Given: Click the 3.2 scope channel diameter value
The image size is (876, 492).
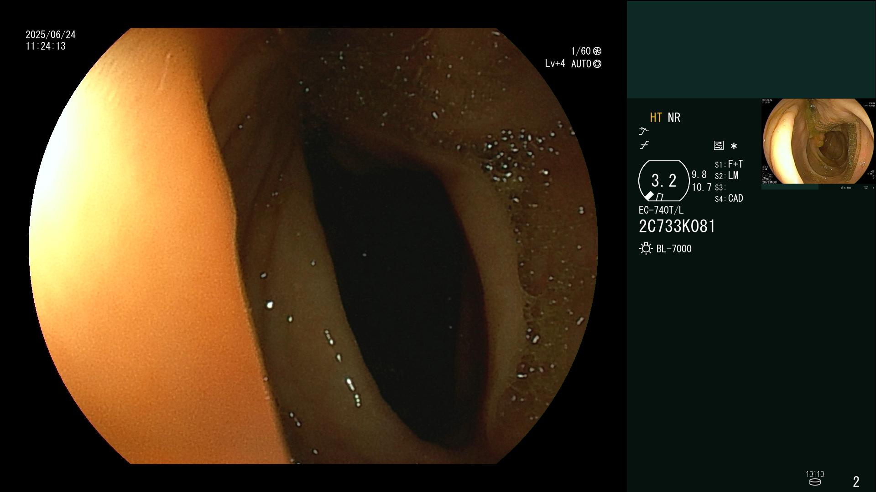Looking at the screenshot, I should (x=664, y=180).
